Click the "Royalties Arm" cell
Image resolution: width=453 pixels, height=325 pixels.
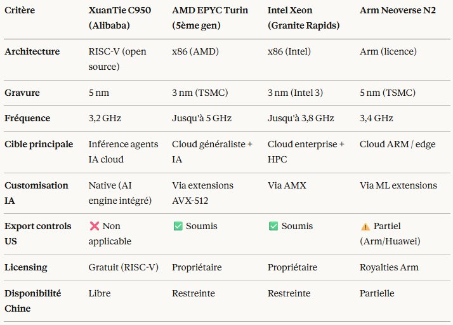coord(390,268)
